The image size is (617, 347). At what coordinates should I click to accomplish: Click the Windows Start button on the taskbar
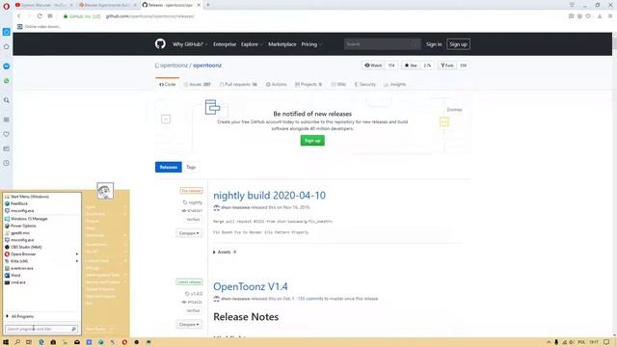6,342
